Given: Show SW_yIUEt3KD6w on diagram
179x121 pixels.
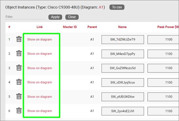Looking at the screenshot, I should click(40, 97).
